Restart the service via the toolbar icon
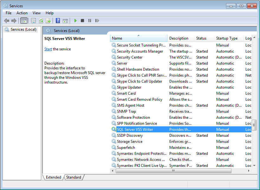Image resolution: width=260 pixels, height=190 pixels. [97, 21]
